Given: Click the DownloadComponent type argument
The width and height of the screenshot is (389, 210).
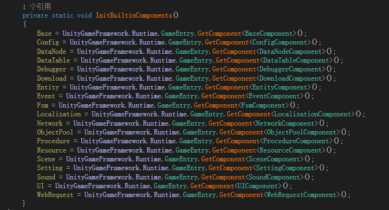Looking at the screenshot, I should pos(291,78).
